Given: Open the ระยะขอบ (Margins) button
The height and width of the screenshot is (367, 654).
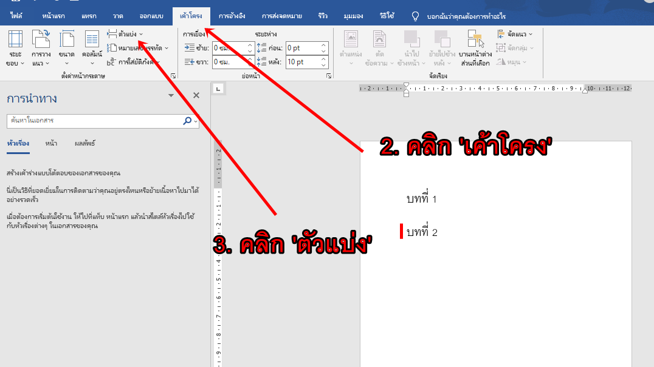Looking at the screenshot, I should (x=15, y=49).
